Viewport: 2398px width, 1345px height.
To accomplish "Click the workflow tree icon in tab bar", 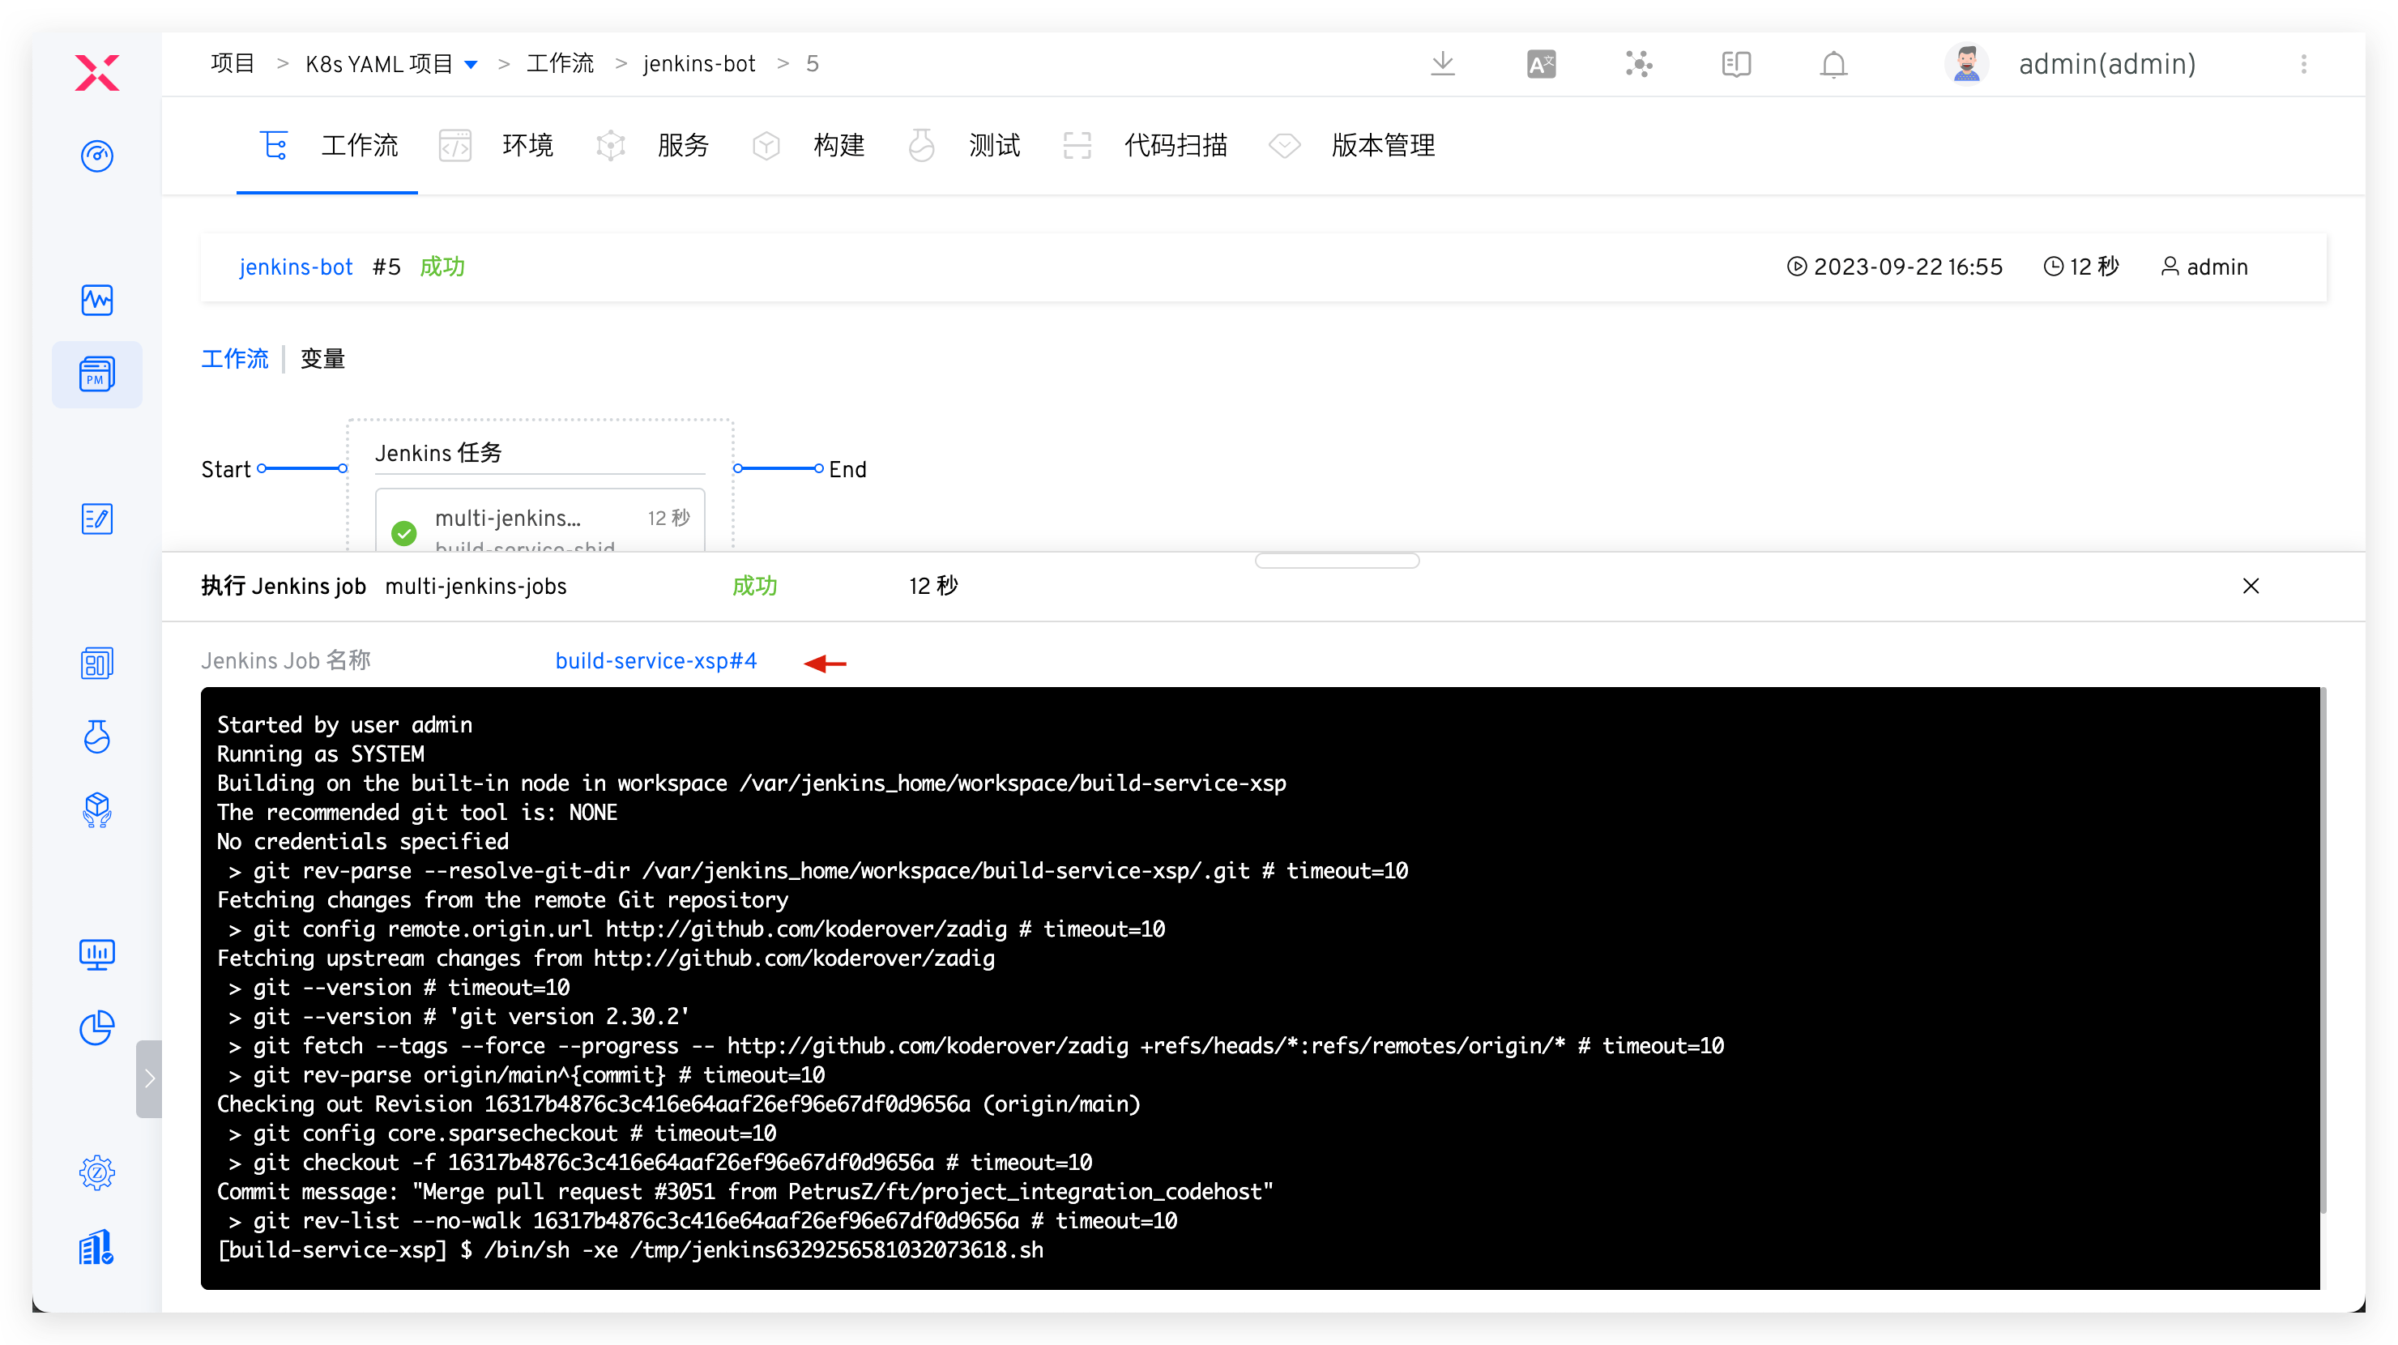I will [x=275, y=145].
